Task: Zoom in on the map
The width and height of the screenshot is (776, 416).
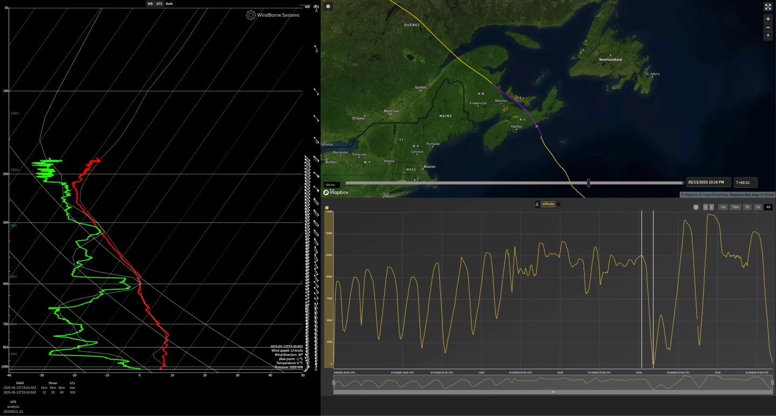Action: pyautogui.click(x=768, y=19)
